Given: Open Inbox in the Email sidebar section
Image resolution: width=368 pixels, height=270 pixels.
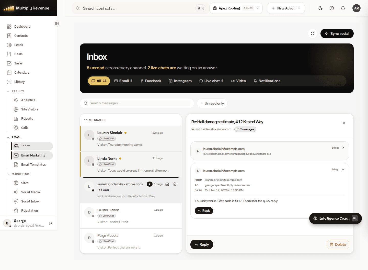Looking at the screenshot, I should click(x=32, y=146).
